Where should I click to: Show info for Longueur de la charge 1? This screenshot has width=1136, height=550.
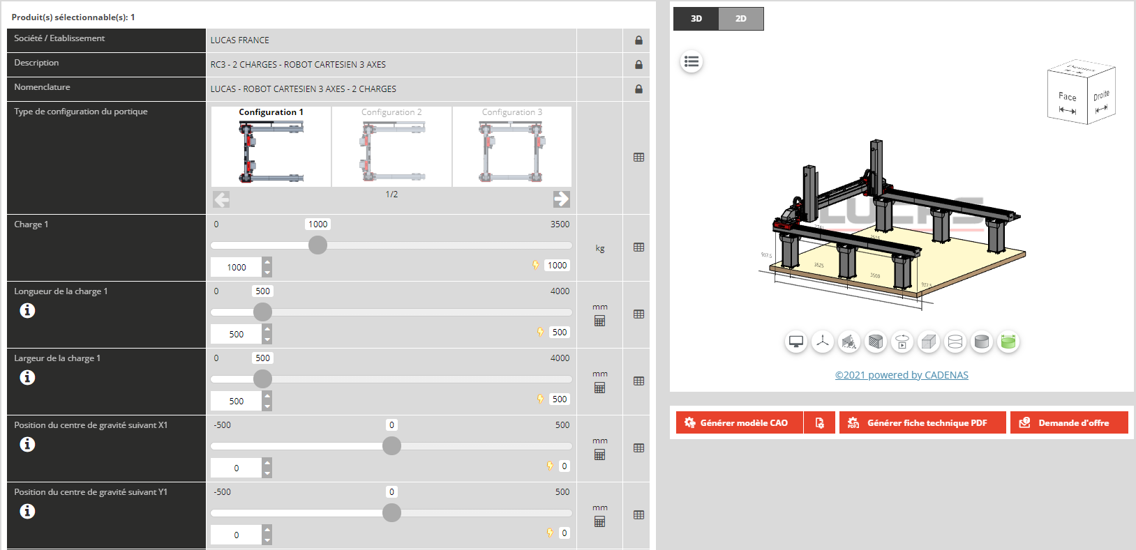(x=27, y=310)
